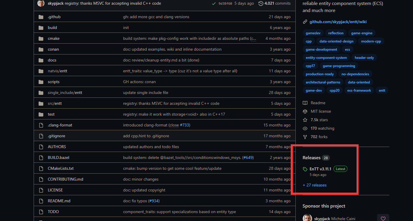Click skypjack avatar in commit header

pyautogui.click(x=41, y=4)
